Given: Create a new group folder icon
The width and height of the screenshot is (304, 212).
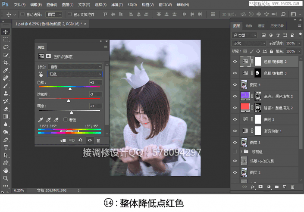Looking at the screenshot, I should pos(277,187).
